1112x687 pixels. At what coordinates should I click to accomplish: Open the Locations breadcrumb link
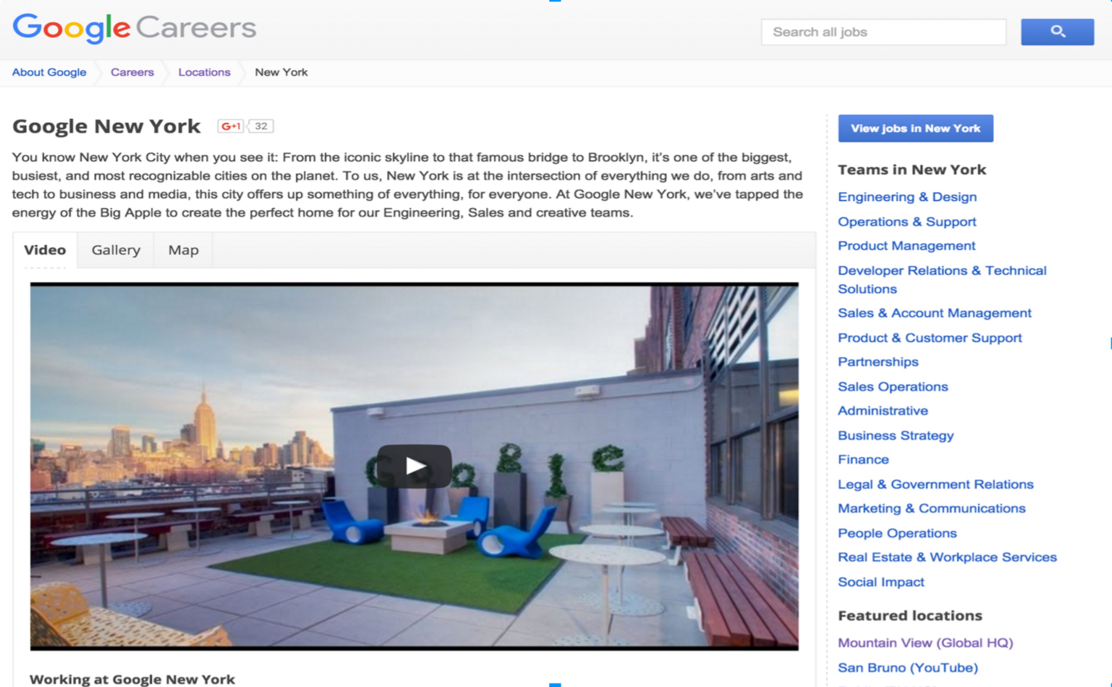point(204,72)
